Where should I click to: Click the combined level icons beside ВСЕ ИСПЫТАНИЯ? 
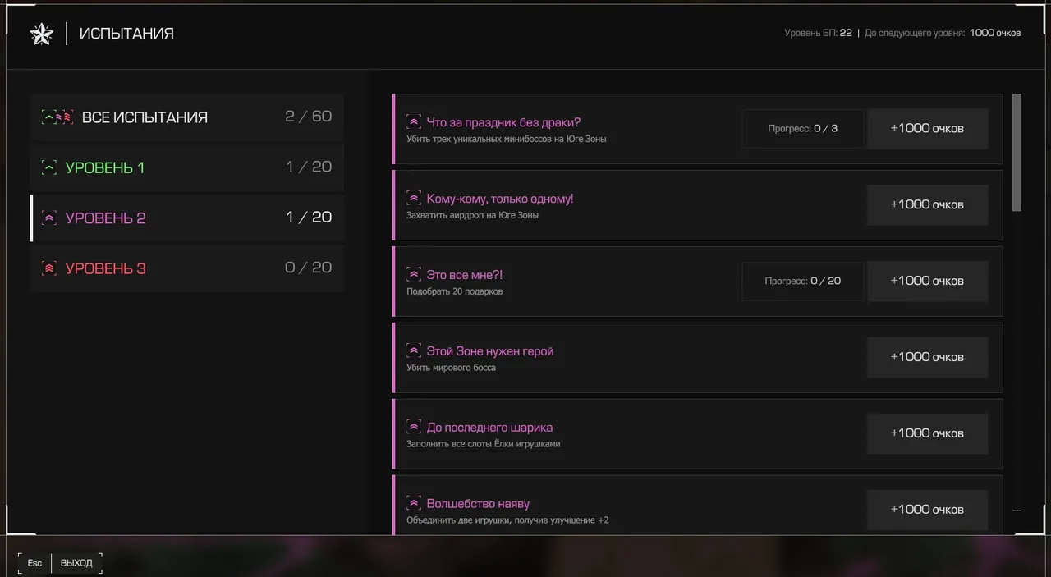[x=57, y=117]
